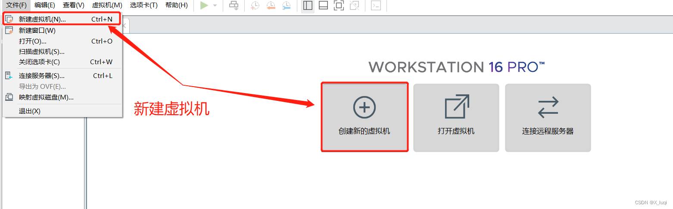The image size is (673, 209).
Task: Click the green power-on play icon
Action: [x=204, y=5]
